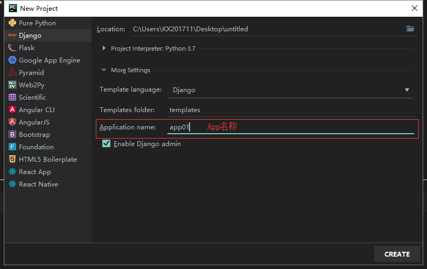Select Pure Python project type
Image resolution: width=427 pixels, height=269 pixels.
click(x=48, y=23)
